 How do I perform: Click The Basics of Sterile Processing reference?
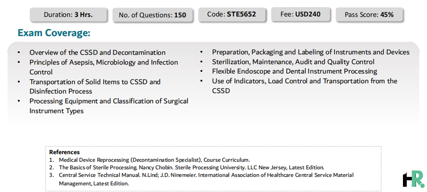(191, 168)
